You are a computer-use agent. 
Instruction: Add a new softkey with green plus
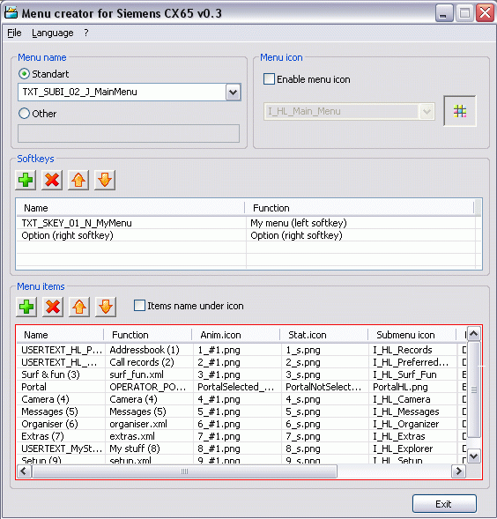[x=26, y=180]
